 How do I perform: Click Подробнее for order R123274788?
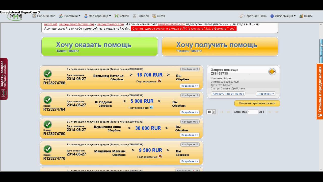190,86
